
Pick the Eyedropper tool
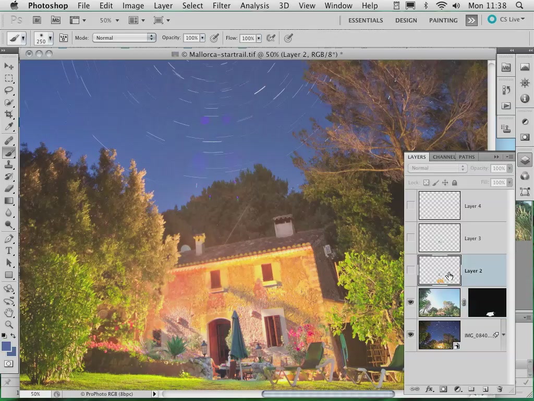coord(8,126)
